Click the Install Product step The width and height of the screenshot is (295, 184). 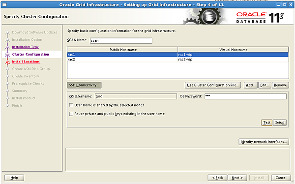point(24,98)
